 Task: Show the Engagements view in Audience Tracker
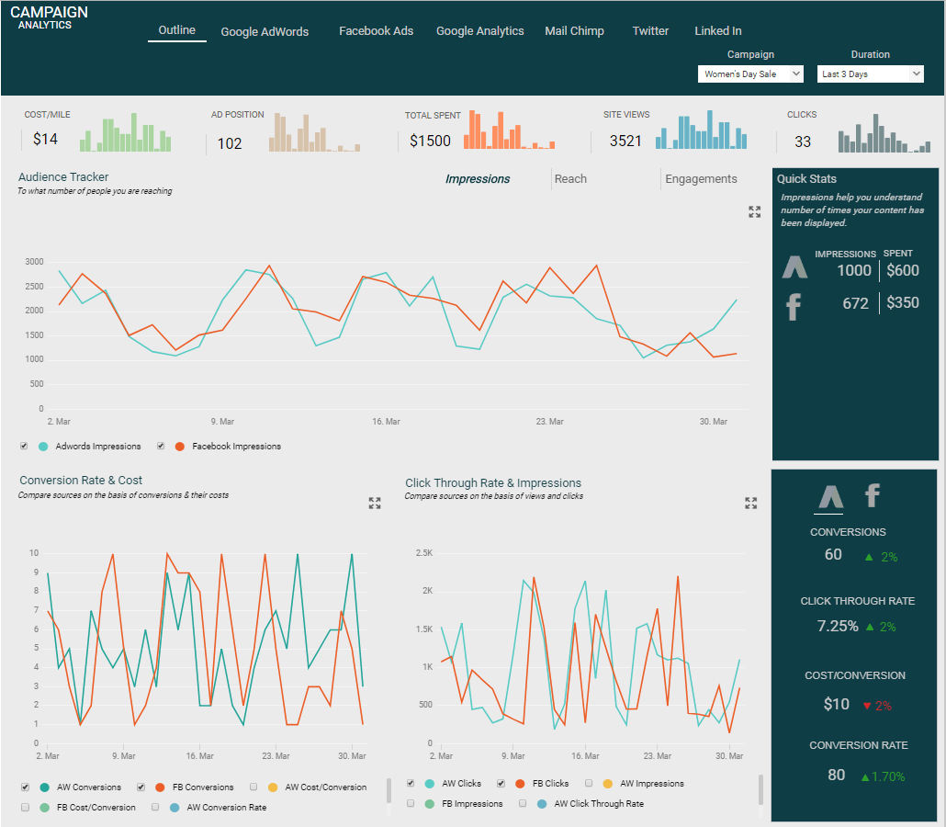(701, 179)
